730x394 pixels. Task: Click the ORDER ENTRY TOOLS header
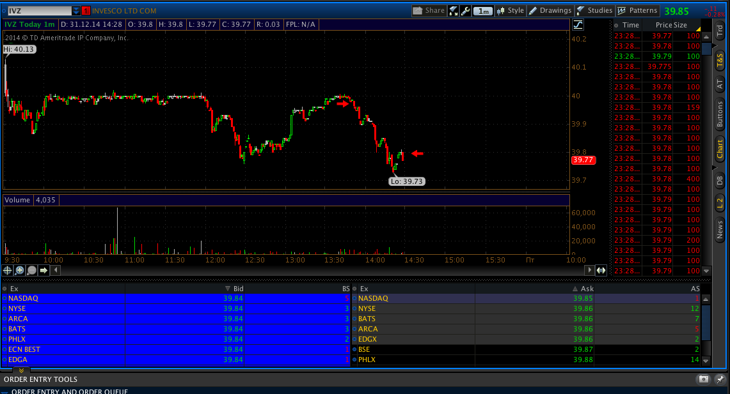click(40, 379)
